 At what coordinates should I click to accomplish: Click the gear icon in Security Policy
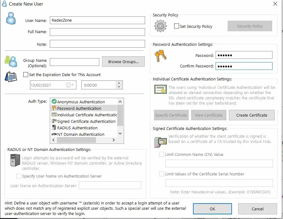161,26
